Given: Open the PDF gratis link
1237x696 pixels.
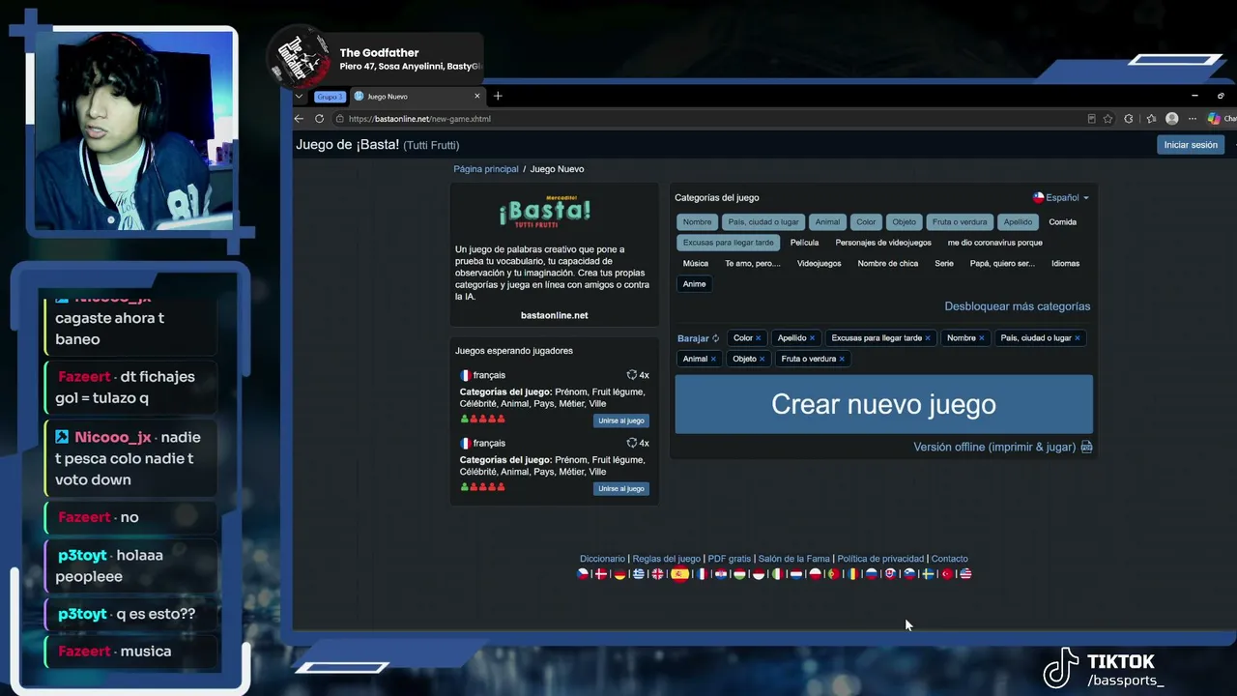Looking at the screenshot, I should pyautogui.click(x=729, y=559).
